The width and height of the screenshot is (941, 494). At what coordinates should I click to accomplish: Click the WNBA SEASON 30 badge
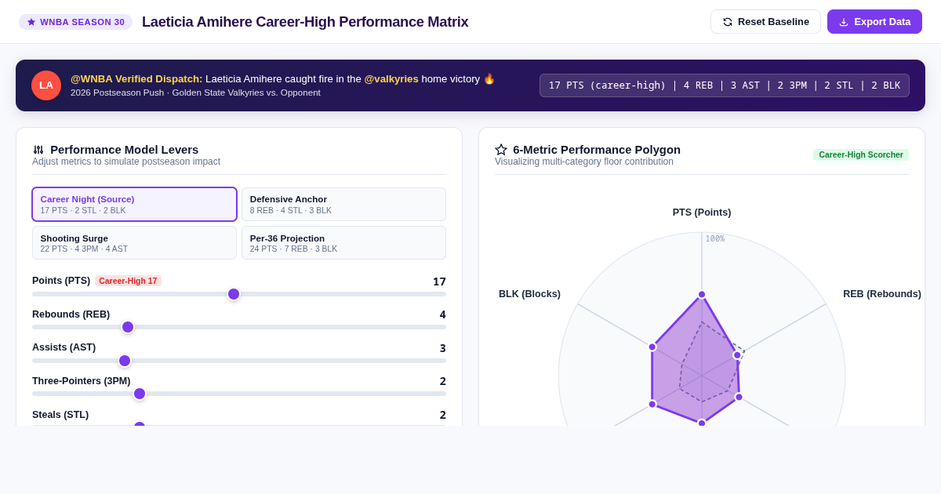[x=76, y=22]
